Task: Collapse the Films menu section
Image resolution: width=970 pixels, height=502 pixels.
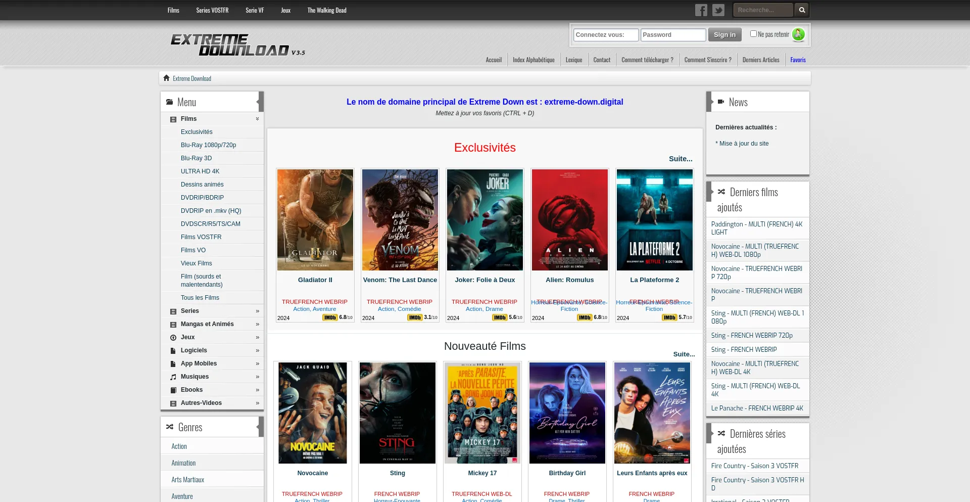Action: click(x=257, y=119)
